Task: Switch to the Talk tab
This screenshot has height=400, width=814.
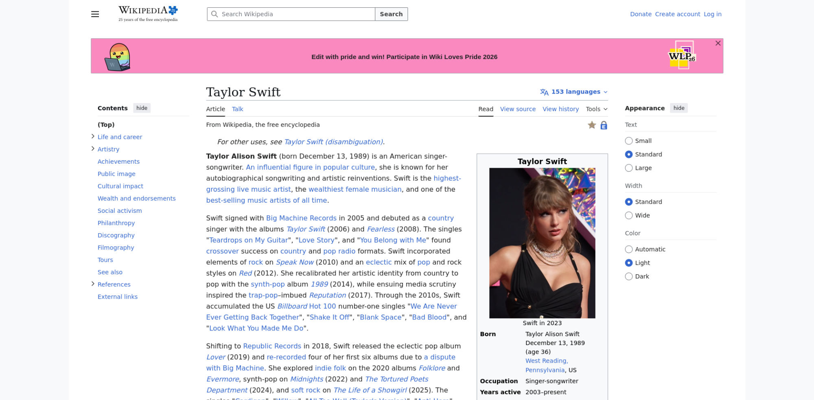Action: tap(237, 109)
